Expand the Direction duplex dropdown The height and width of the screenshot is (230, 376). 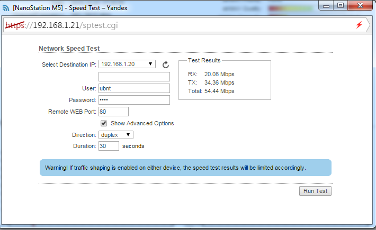click(x=116, y=135)
